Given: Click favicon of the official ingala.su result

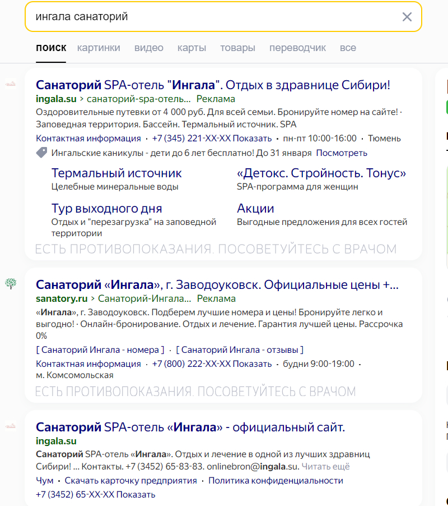Looking at the screenshot, I should 11,426.
